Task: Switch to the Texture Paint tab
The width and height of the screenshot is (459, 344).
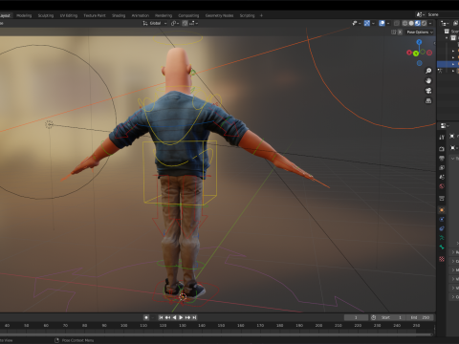Action: point(95,15)
